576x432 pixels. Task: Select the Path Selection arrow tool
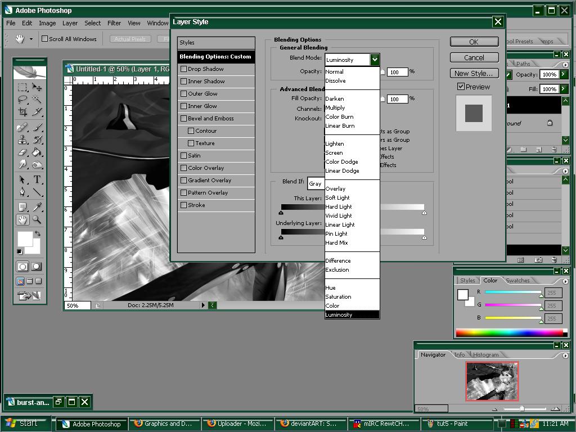[x=22, y=179]
